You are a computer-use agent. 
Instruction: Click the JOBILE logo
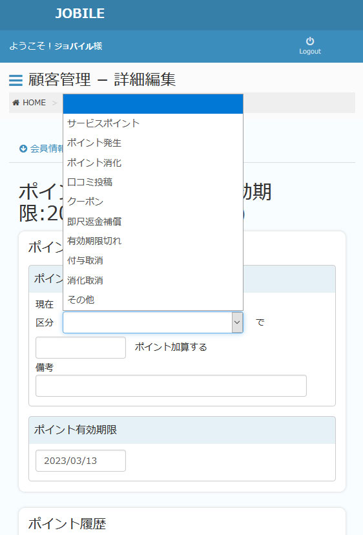click(80, 14)
